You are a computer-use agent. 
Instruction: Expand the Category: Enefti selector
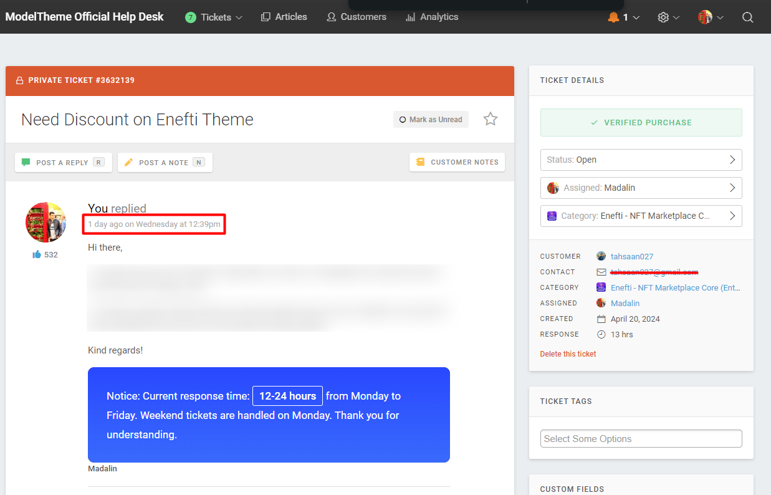pyautogui.click(x=641, y=216)
